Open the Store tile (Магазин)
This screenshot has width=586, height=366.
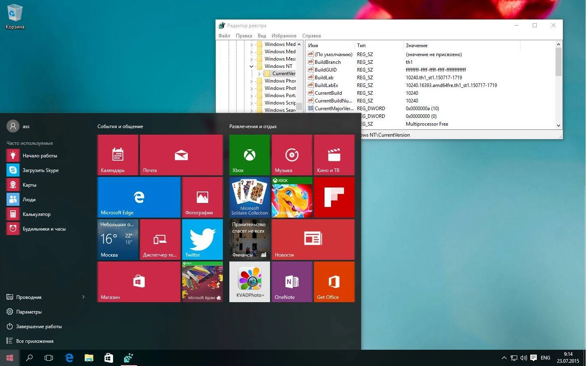[x=139, y=282]
